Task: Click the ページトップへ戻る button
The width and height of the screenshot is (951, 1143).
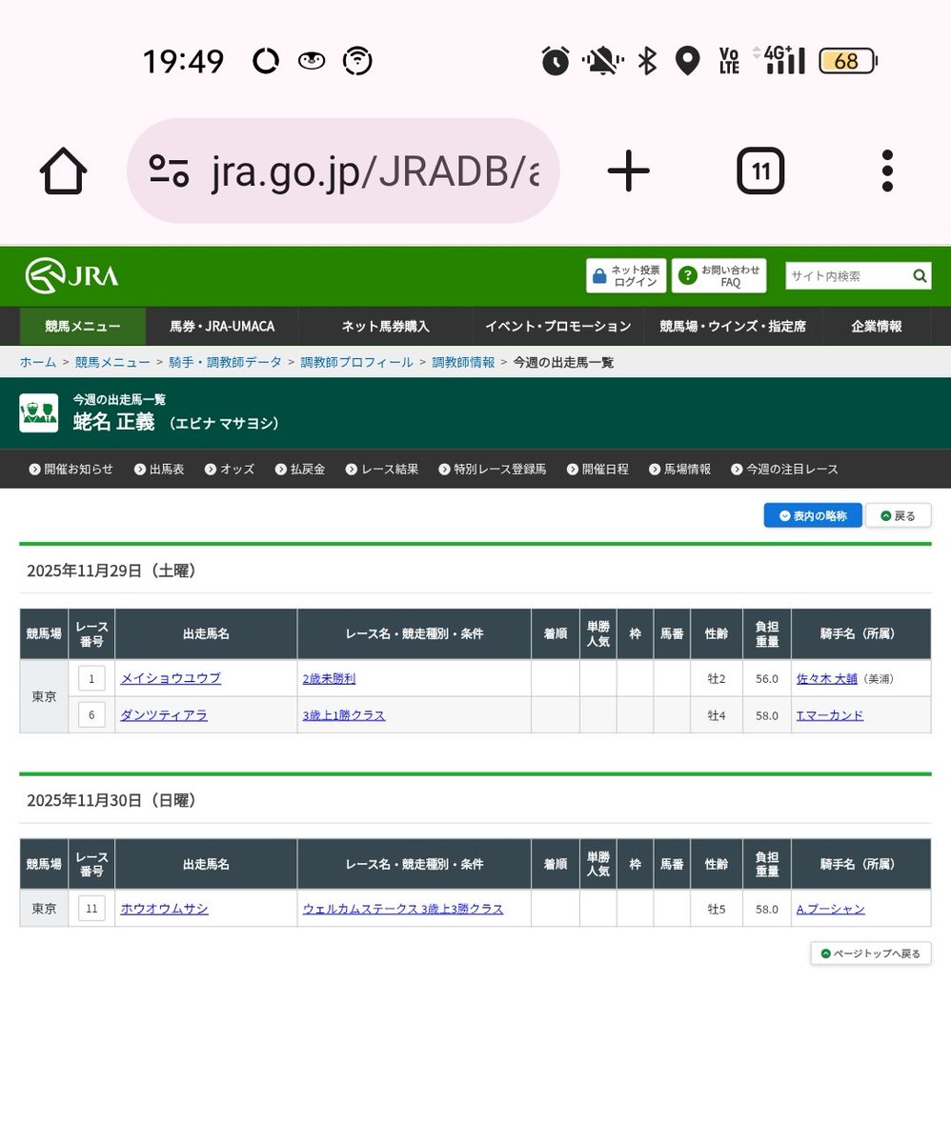Action: click(x=870, y=952)
